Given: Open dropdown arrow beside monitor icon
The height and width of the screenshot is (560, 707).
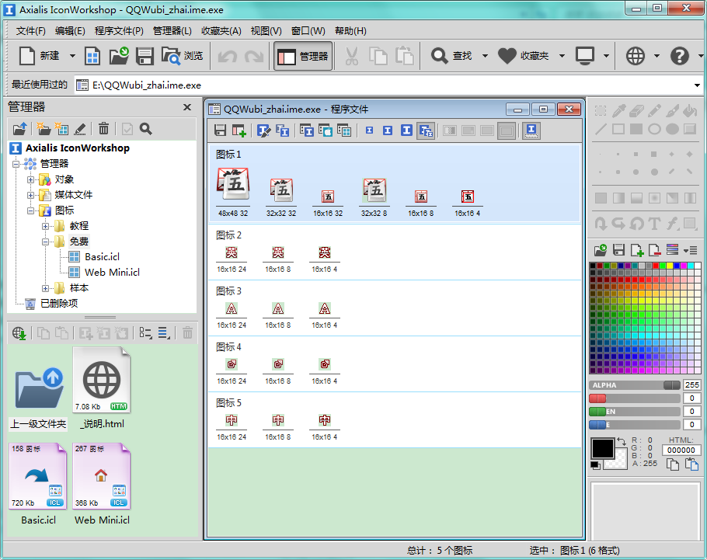Looking at the screenshot, I should coord(606,56).
